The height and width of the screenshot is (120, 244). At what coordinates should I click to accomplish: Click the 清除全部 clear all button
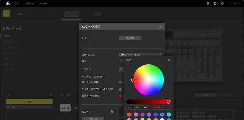pyautogui.click(x=93, y=118)
